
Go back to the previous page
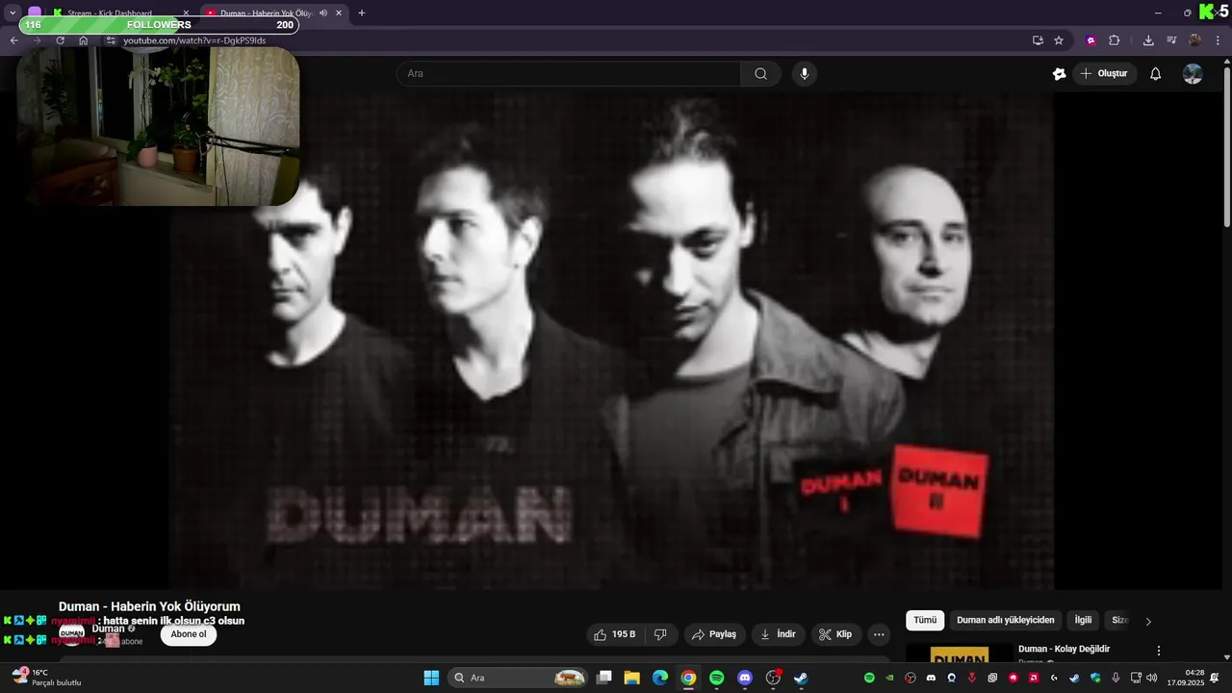pos(14,40)
